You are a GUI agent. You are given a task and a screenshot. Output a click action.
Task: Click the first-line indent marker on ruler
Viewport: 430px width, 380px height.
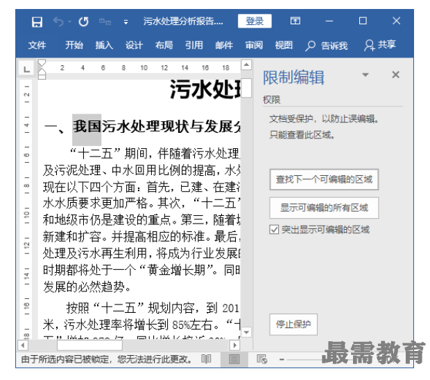(x=42, y=64)
